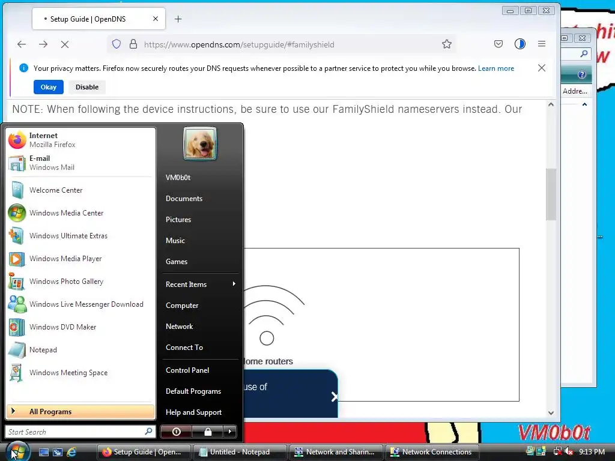615x461 pixels.
Task: Launch Welcome Center from Start menu
Action: tap(80, 190)
